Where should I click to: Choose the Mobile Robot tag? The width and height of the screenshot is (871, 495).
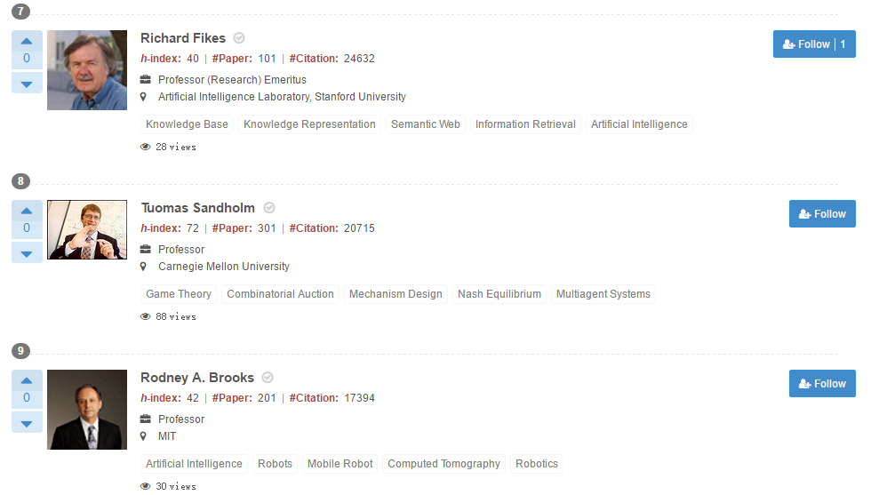340,464
